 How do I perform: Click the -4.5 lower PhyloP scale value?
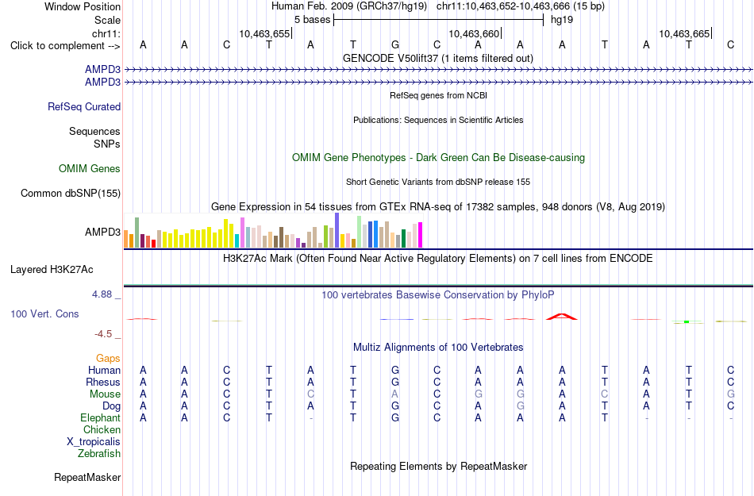pos(103,333)
